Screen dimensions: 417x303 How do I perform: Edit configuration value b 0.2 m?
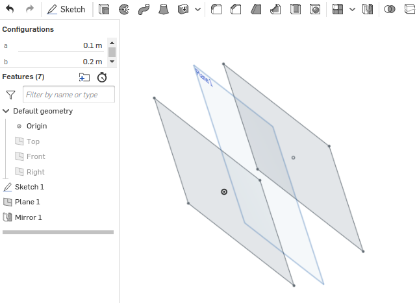click(60, 62)
